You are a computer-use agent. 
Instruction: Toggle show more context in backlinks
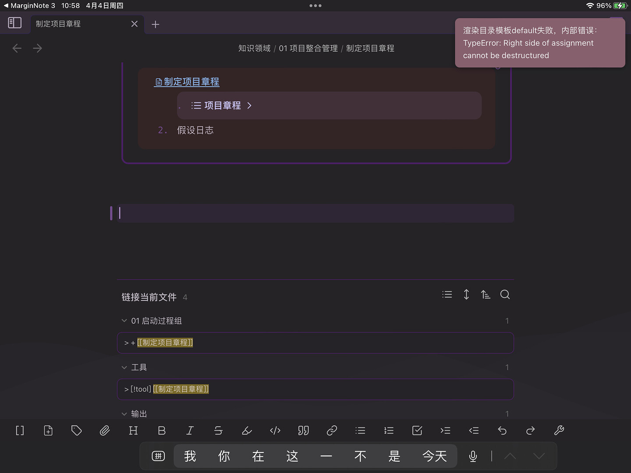(466, 294)
